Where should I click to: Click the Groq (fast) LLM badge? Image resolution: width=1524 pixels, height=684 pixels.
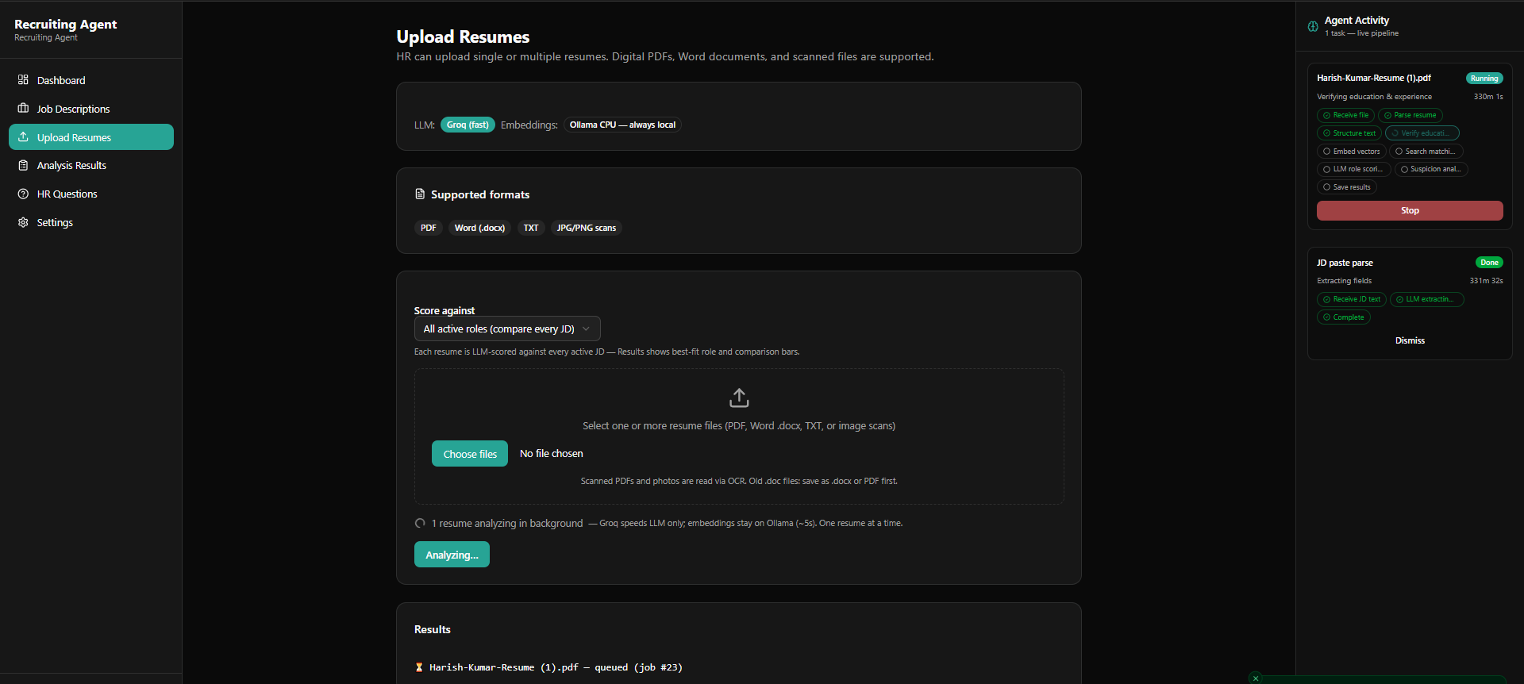click(x=468, y=125)
